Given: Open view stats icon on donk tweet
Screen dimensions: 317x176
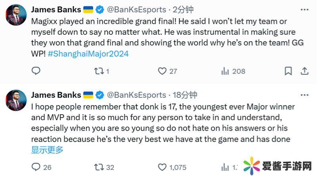Looking at the screenshot, I should pyautogui.click(x=226, y=167).
